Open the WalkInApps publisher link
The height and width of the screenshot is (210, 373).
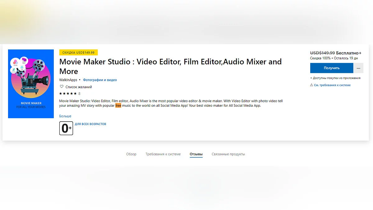pos(68,80)
